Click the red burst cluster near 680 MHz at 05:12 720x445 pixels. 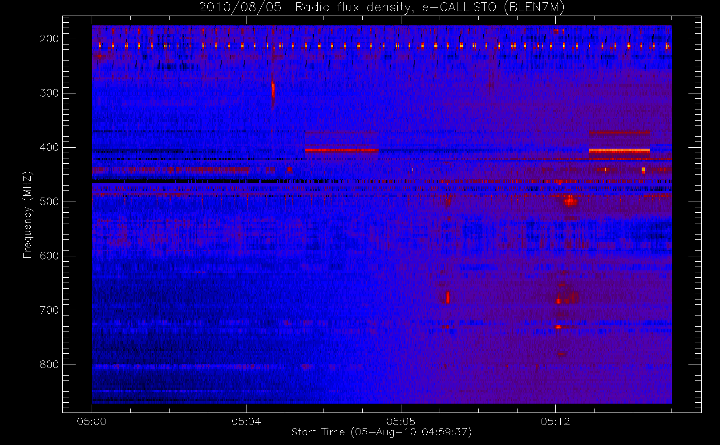(x=566, y=297)
